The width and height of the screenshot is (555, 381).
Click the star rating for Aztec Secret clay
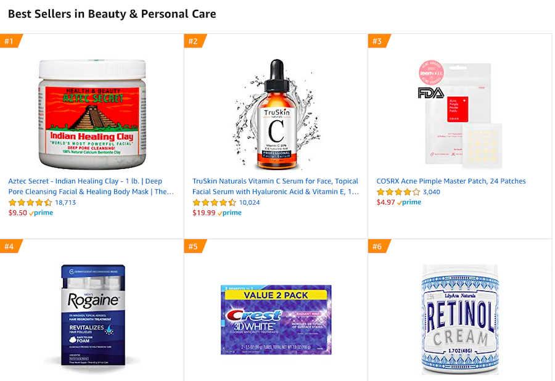[x=30, y=202]
